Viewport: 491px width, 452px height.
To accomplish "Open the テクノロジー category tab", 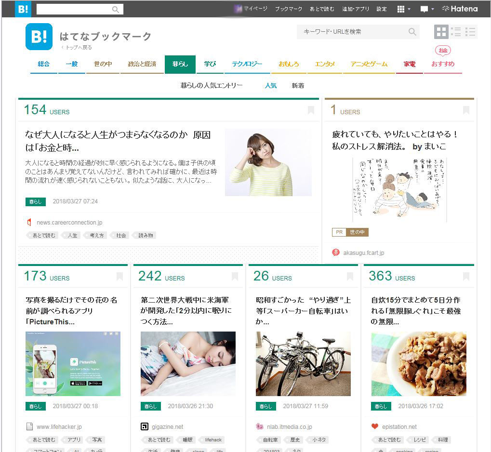I will click(247, 64).
